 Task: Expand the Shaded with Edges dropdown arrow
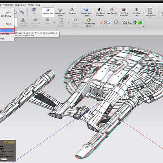[x=93, y=12]
